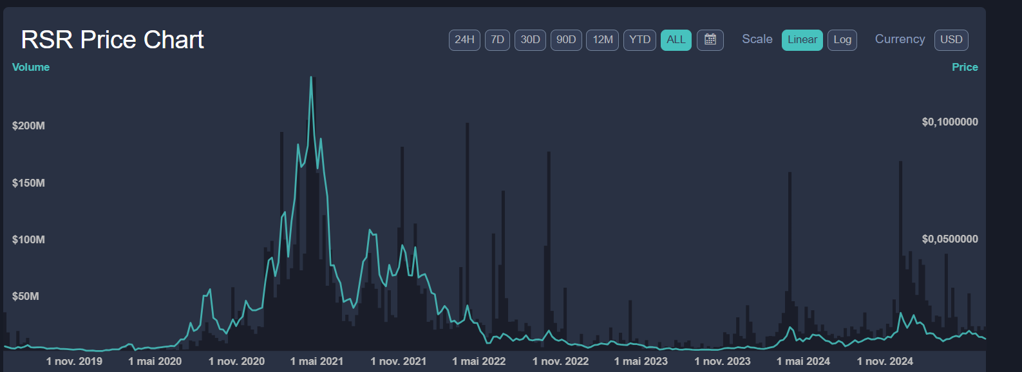Show year-to-date with YTD button
The height and width of the screenshot is (372, 1022).
click(x=639, y=40)
